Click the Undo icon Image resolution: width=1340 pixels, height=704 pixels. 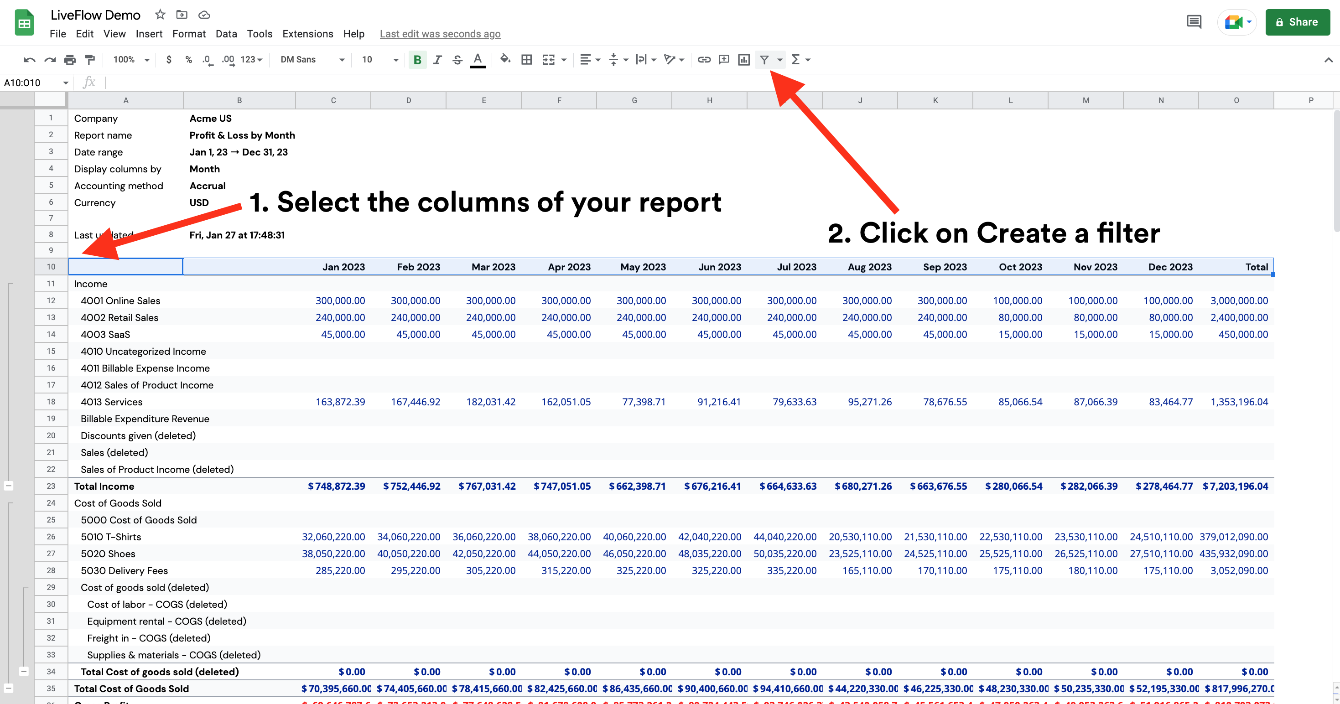pos(30,60)
